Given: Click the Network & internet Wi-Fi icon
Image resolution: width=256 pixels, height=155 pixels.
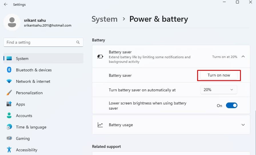Looking at the screenshot, I should pyautogui.click(x=9, y=81).
